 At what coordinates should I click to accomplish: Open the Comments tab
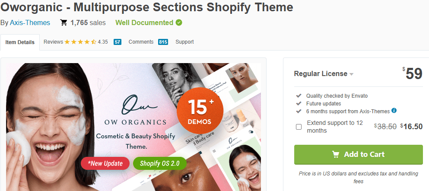141,42
